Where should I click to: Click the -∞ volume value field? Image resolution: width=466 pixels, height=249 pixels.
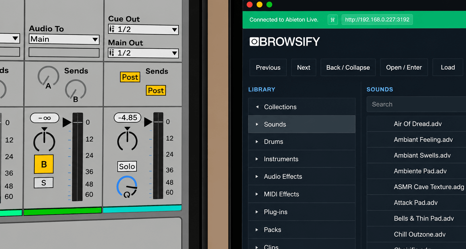pyautogui.click(x=44, y=118)
